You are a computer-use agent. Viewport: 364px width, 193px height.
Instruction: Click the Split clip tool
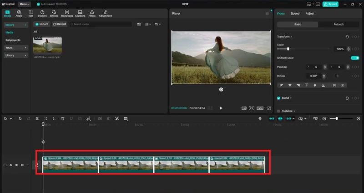[37, 119]
